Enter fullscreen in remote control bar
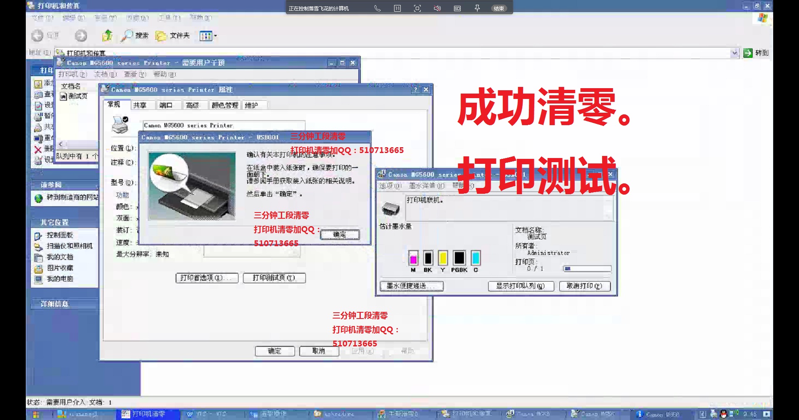The image size is (799, 420). point(417,8)
